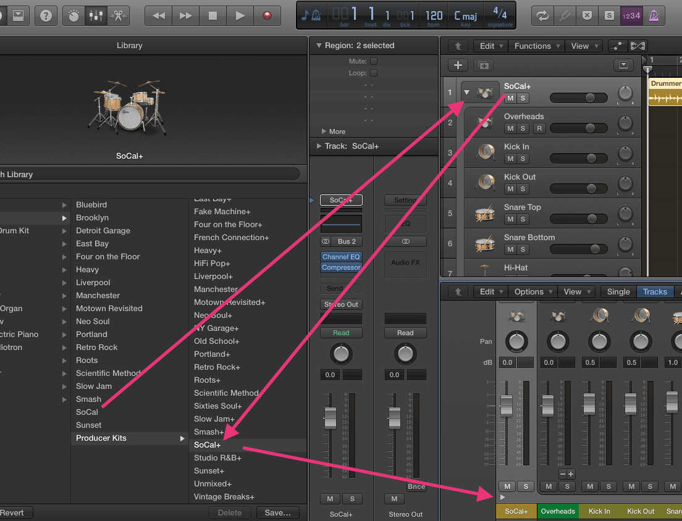The height and width of the screenshot is (521, 682).
Task: Toggle the 1234 Count-in button
Action: click(631, 16)
